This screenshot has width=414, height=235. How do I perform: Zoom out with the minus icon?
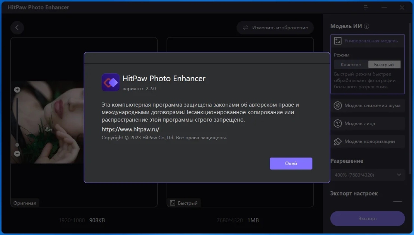pyautogui.click(x=17, y=154)
